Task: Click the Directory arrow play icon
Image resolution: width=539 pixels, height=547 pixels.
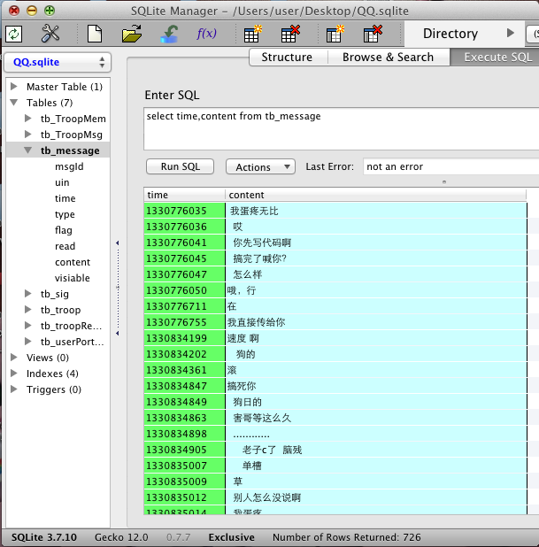Action: point(511,33)
